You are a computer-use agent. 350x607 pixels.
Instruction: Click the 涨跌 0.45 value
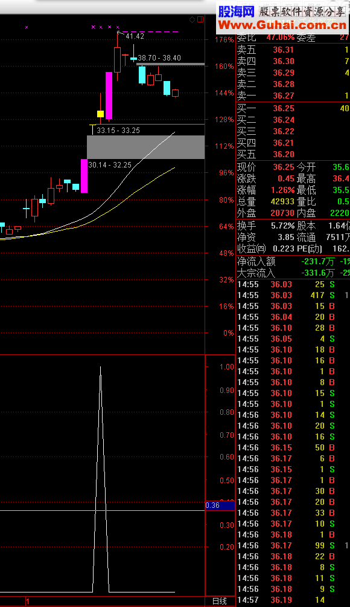click(286, 179)
